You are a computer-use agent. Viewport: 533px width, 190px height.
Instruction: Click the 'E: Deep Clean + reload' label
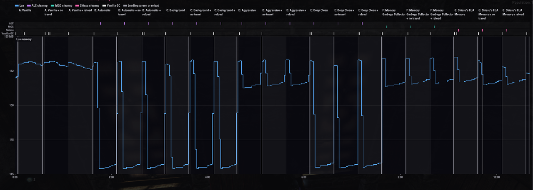point(368,12)
